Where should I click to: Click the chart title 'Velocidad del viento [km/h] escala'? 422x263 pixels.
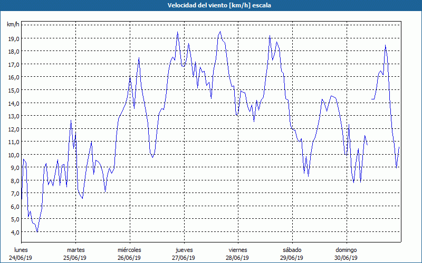point(219,5)
